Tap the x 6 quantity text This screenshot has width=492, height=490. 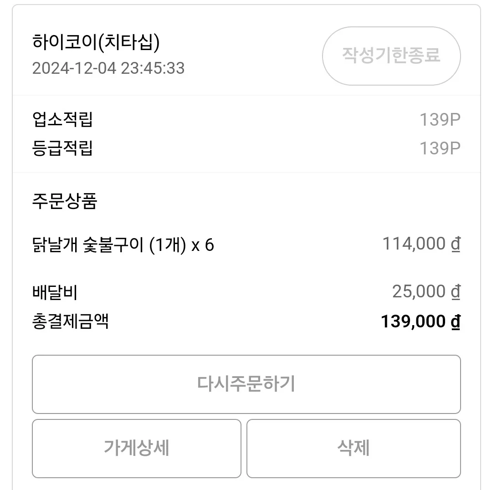203,245
